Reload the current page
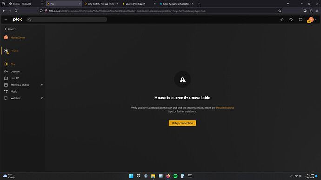 (16, 11)
